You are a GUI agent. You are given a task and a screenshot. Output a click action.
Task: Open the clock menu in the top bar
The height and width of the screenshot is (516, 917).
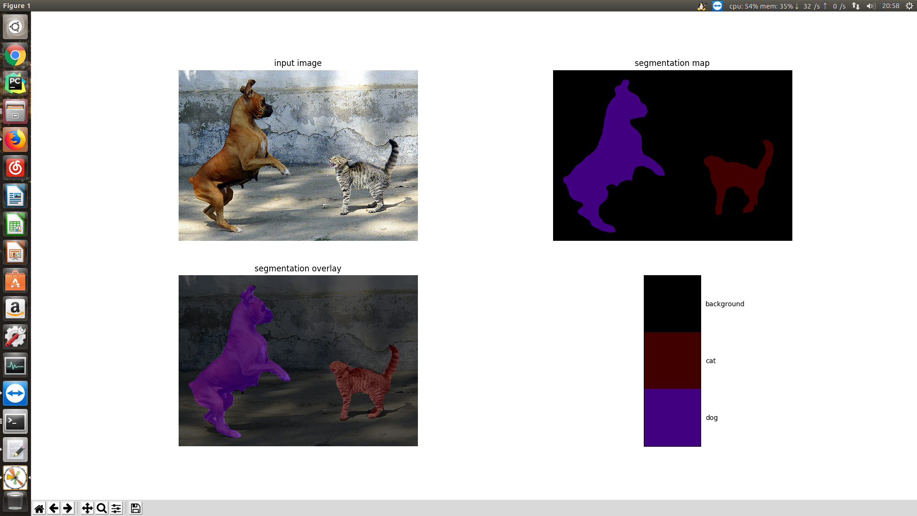click(x=891, y=6)
